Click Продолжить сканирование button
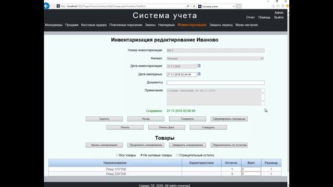The image size is (333, 187). coord(146,145)
